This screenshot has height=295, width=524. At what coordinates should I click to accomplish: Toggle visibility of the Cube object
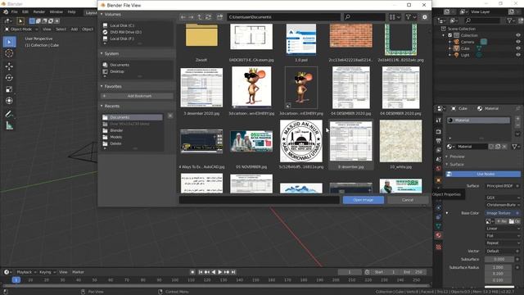click(518, 48)
